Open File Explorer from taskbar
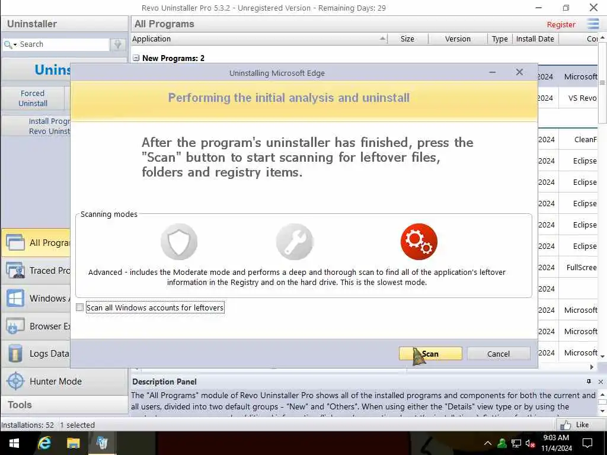The height and width of the screenshot is (455, 607). tap(73, 443)
